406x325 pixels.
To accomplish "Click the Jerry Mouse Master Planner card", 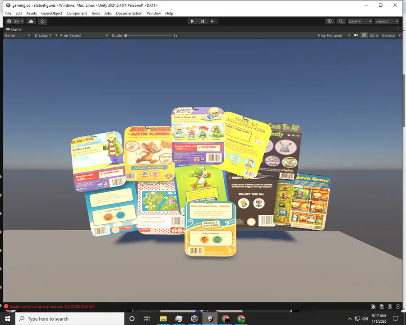I will [x=148, y=153].
